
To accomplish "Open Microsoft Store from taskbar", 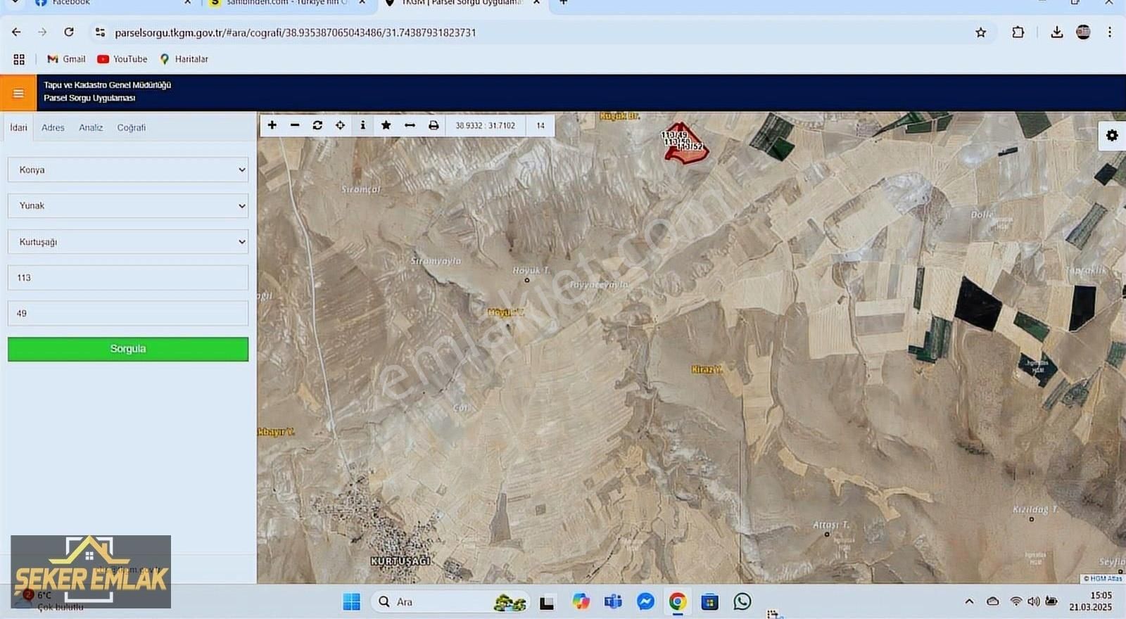I will pyautogui.click(x=709, y=601).
